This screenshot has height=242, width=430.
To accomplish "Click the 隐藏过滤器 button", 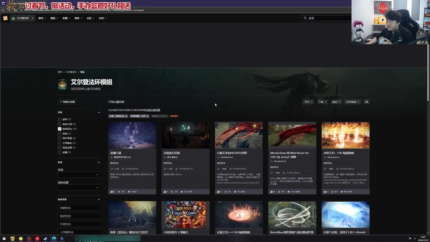I will click(x=67, y=102).
